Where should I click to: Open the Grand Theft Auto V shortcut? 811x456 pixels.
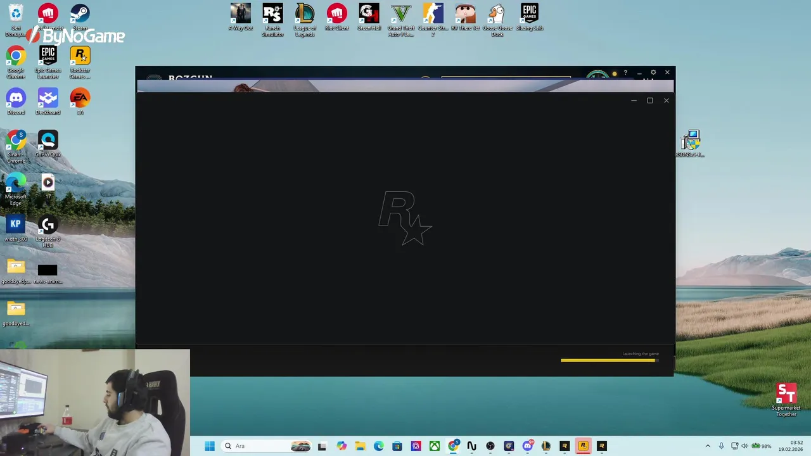pos(401,20)
